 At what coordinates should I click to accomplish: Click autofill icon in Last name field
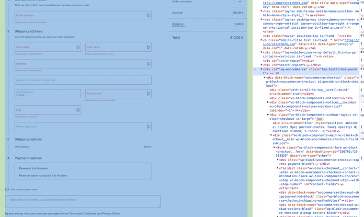tap(148, 47)
